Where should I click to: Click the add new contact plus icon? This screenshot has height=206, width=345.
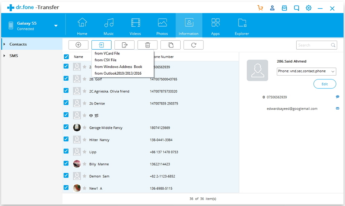click(78, 45)
